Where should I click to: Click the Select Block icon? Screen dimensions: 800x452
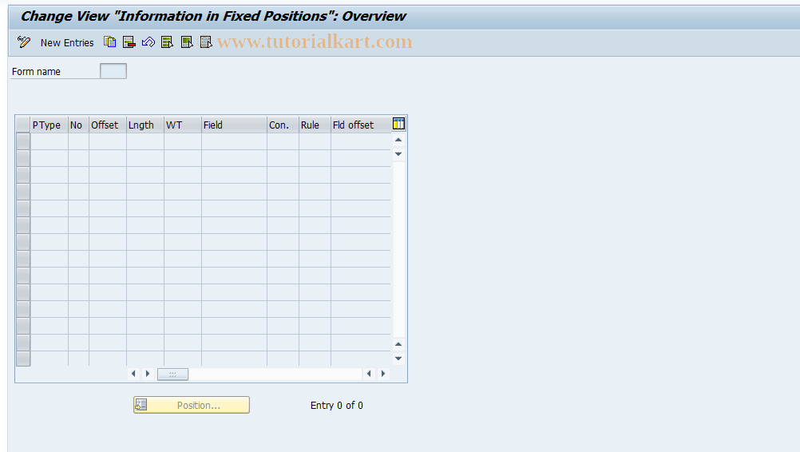pyautogui.click(x=187, y=42)
